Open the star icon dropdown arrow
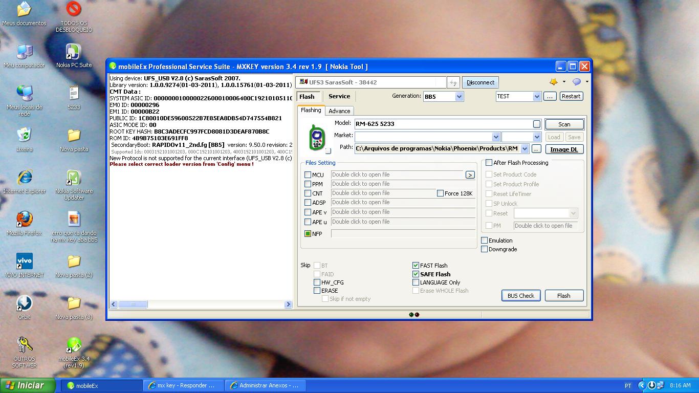Screen dimensions: 699x393 [x=564, y=82]
